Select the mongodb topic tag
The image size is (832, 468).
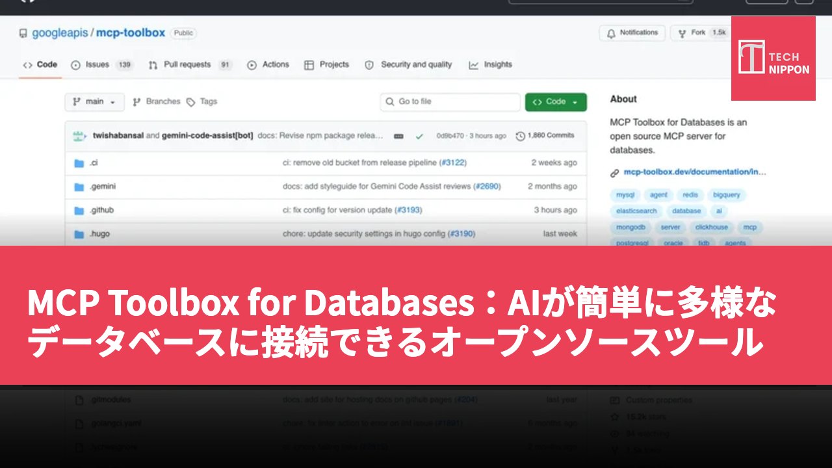tap(630, 227)
